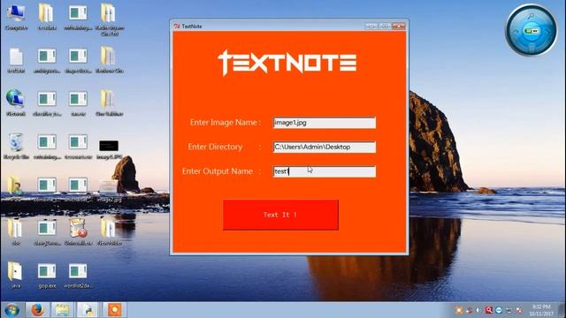
Task: Click the Enter Output Name input field
Action: [325, 171]
